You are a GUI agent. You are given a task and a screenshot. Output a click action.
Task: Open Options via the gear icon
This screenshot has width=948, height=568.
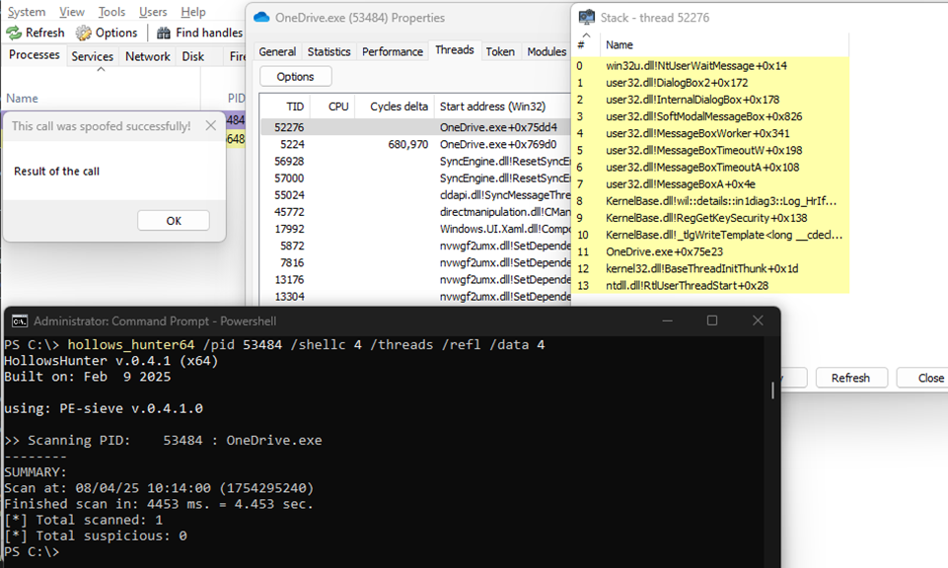pos(84,33)
